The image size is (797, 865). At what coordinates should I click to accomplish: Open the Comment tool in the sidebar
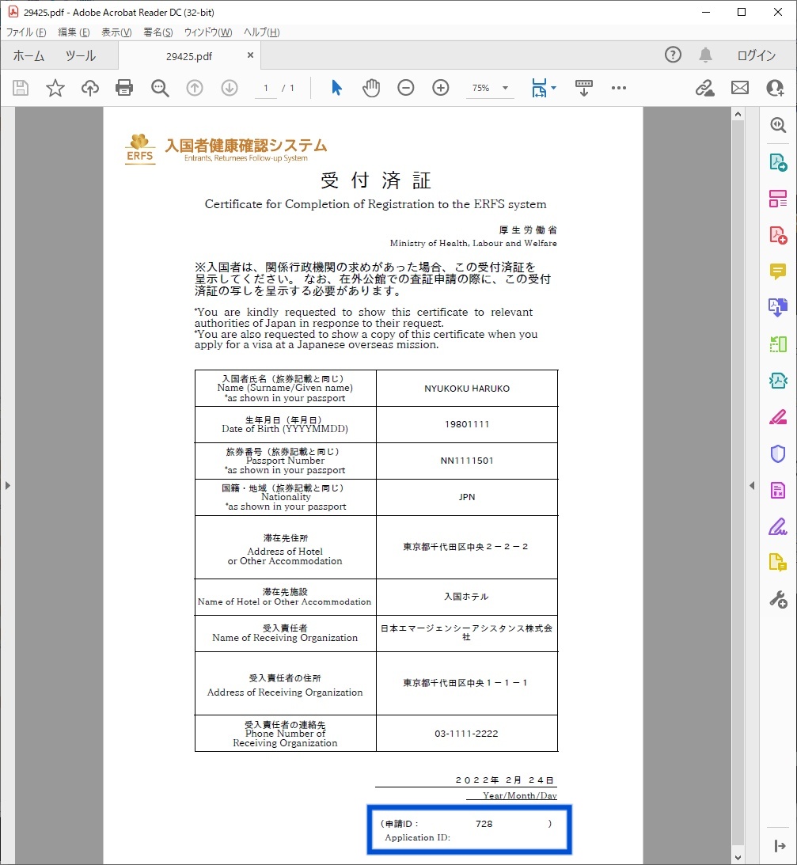(779, 272)
